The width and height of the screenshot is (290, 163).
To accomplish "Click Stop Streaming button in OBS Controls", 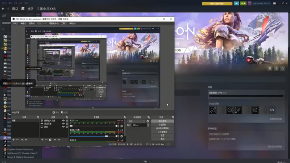I will tap(162, 121).
